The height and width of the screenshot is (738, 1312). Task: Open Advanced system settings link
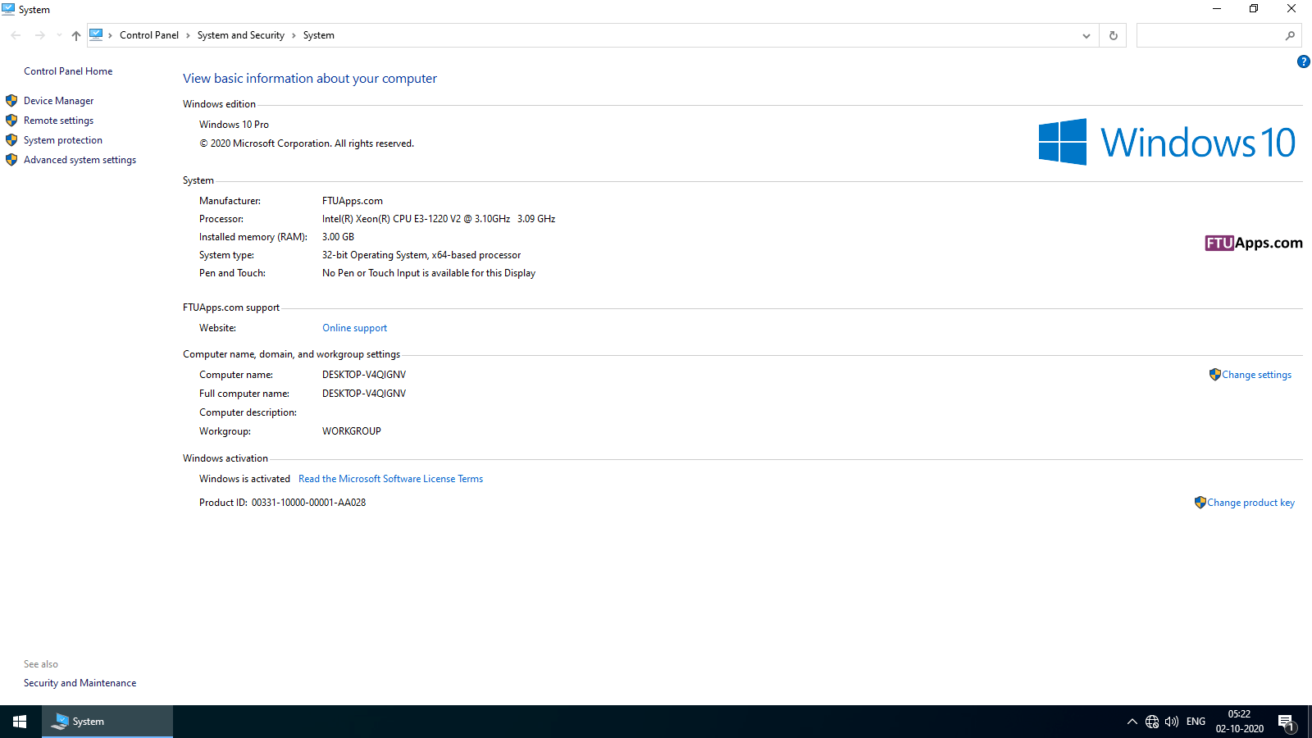(x=80, y=160)
